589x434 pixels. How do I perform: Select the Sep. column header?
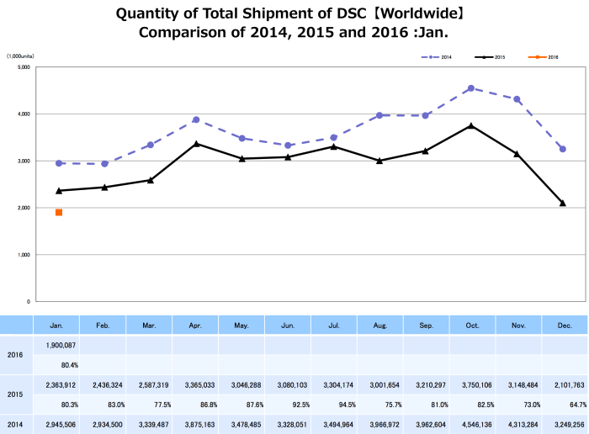tap(426, 325)
